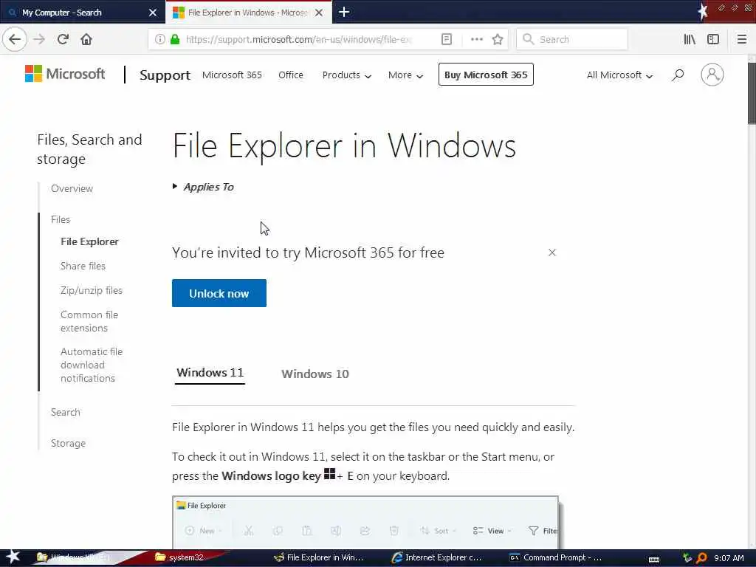The width and height of the screenshot is (756, 567).
Task: Click the green secure connection padlock
Action: (175, 39)
